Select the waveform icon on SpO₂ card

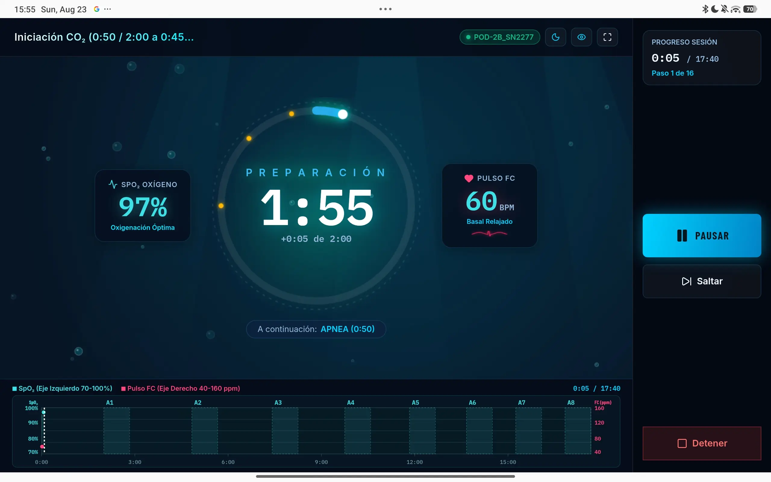pos(113,184)
